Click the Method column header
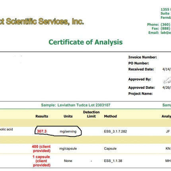171x171 pixels. coord(111,116)
